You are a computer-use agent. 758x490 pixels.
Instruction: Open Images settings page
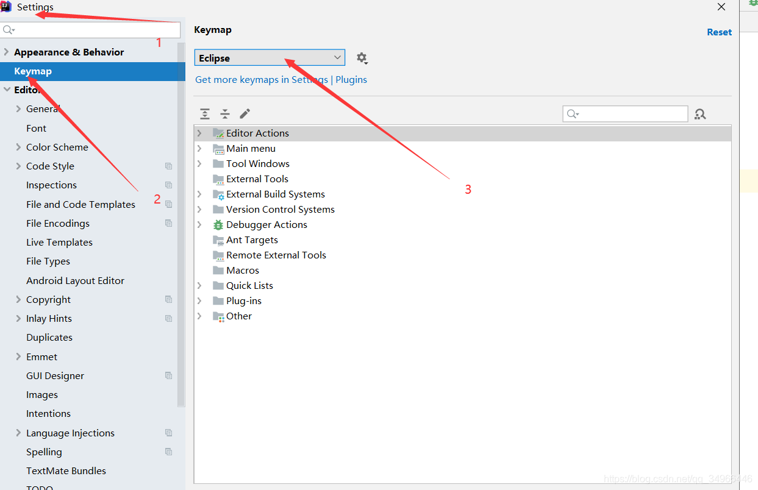42,395
